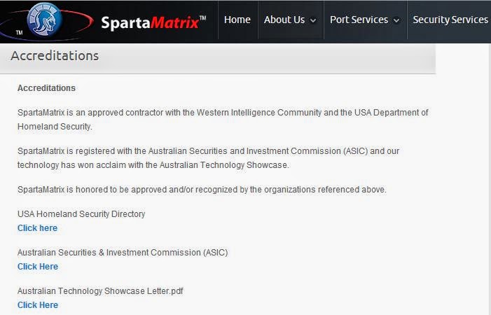This screenshot has height=315, width=491.
Task: Click the Accreditations page title banner
Action: (x=218, y=59)
